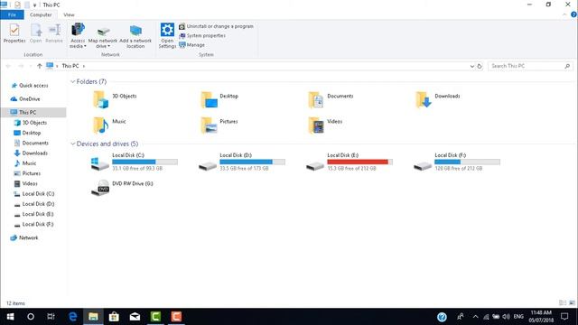Click the Forward navigation arrow
Image resolution: width=578 pixels, height=325 pixels.
point(21,66)
